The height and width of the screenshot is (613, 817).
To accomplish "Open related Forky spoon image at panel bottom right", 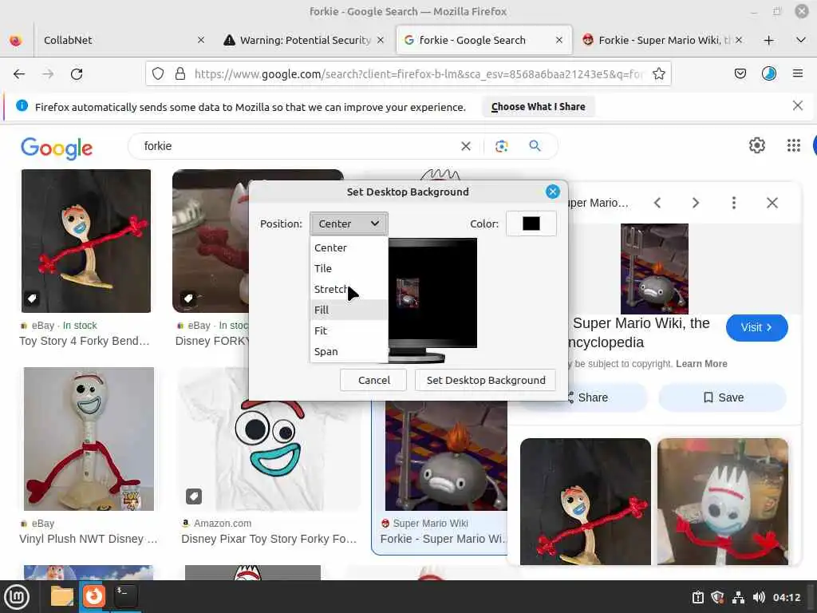I will pos(722,501).
